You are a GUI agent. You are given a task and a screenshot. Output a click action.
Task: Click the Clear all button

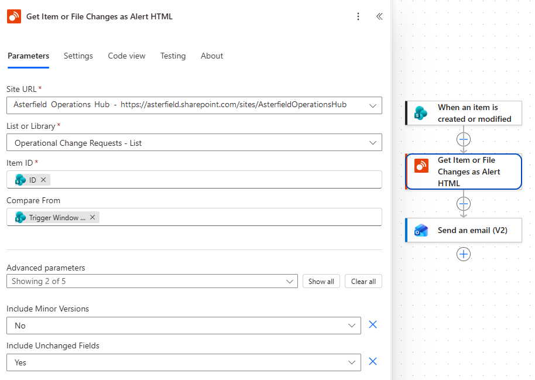(363, 281)
